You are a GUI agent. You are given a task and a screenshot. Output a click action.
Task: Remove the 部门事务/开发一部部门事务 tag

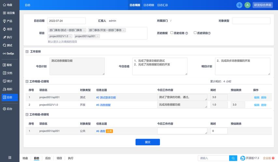(124, 30)
